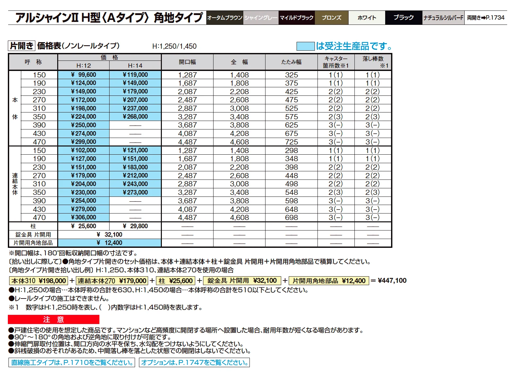Click the 錠金具 片開用 row label
The image size is (514, 376).
[x=33, y=234]
